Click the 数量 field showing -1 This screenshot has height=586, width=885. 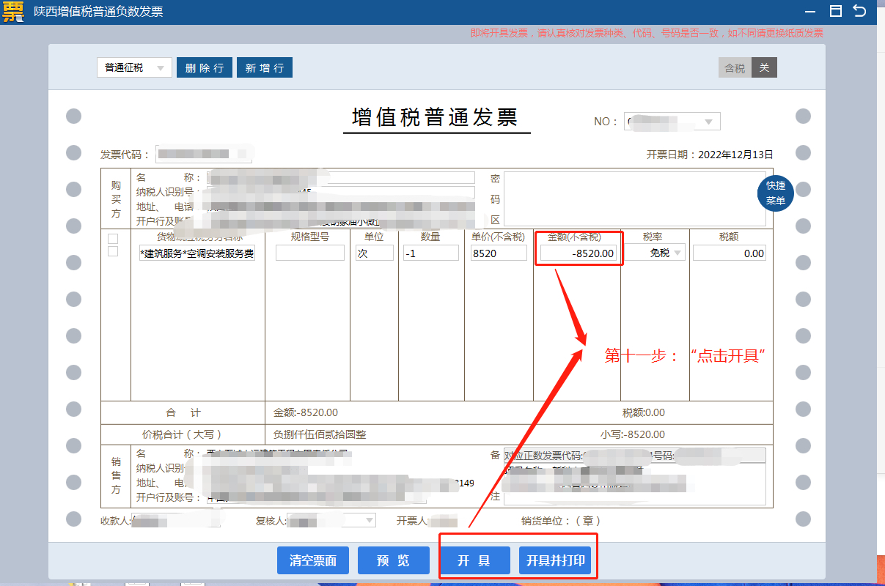431,253
